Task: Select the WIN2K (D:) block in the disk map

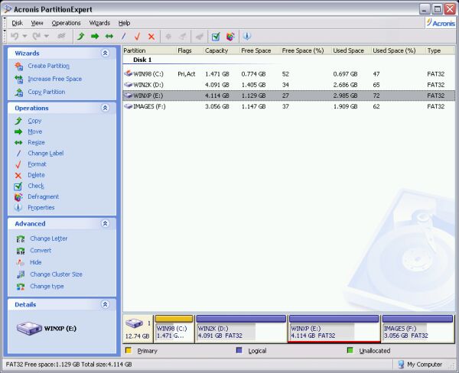Action: (240, 329)
